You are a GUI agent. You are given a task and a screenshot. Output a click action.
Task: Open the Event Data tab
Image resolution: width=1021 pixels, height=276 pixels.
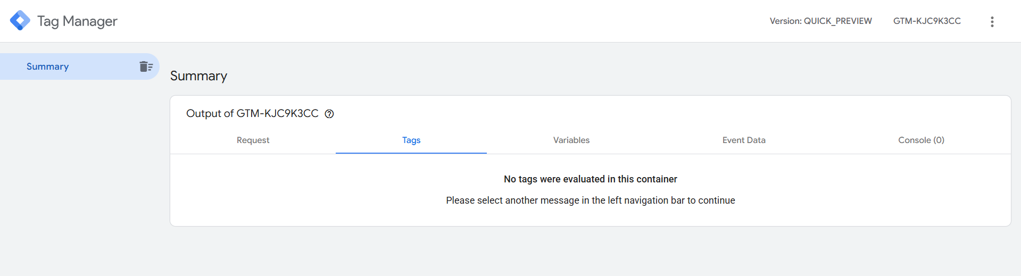click(x=743, y=140)
